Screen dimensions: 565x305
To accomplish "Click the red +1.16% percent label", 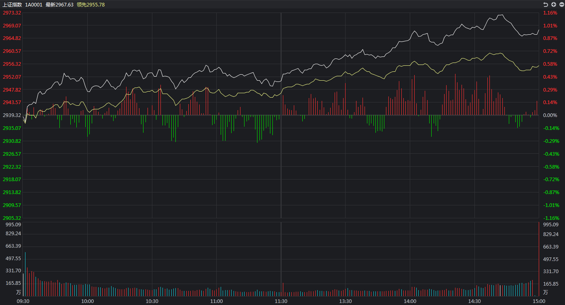I will [550, 13].
